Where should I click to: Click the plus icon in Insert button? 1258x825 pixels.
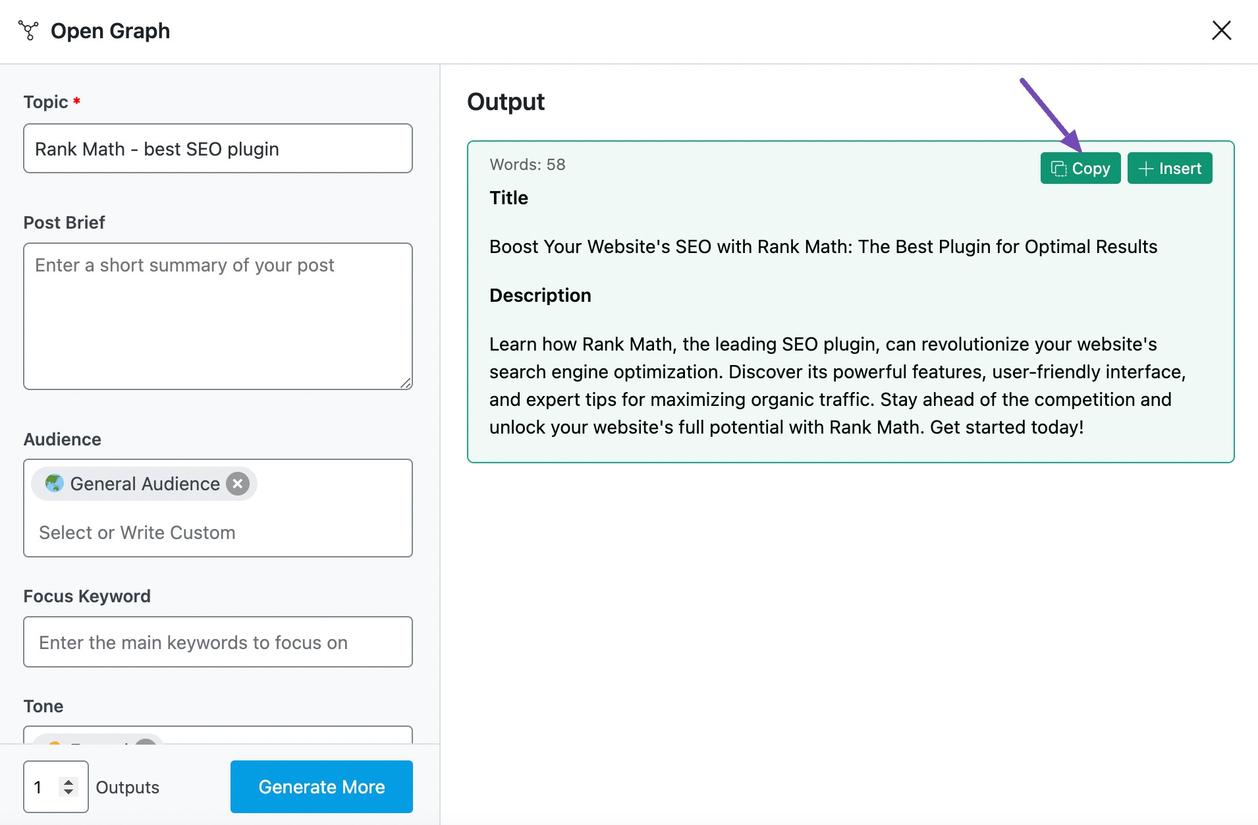coord(1145,169)
